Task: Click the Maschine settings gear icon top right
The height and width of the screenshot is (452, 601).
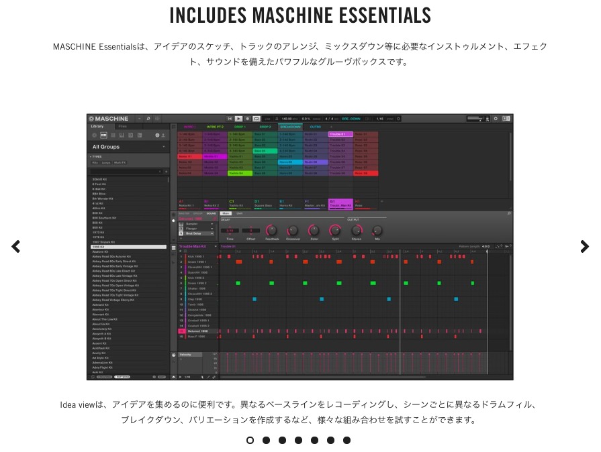Action: tap(496, 119)
